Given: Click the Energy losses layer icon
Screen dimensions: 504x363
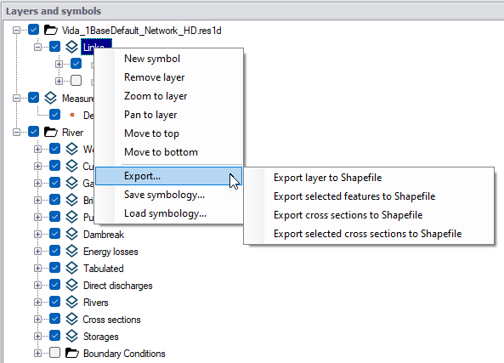Looking at the screenshot, I should 71,251.
